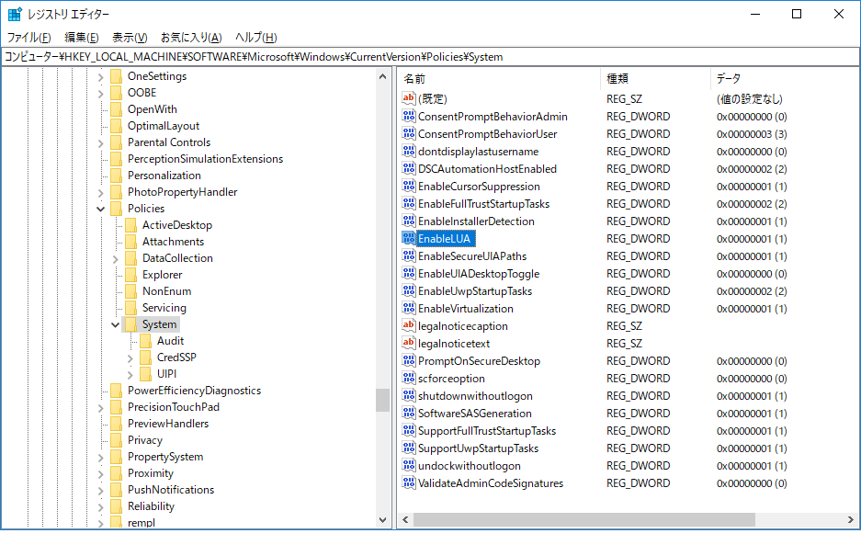Sort values by the データ column header
861x556 pixels.
coord(786,78)
